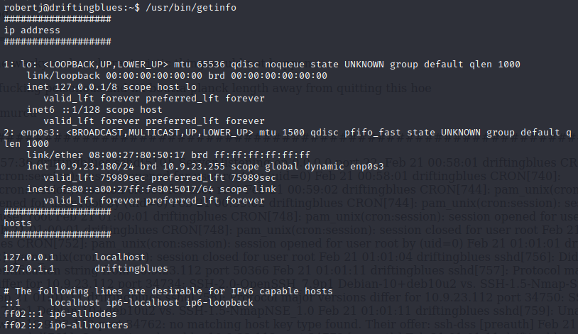Click the "ip address" section heading
Image resolution: width=578 pixels, height=334 pixels.
point(32,30)
